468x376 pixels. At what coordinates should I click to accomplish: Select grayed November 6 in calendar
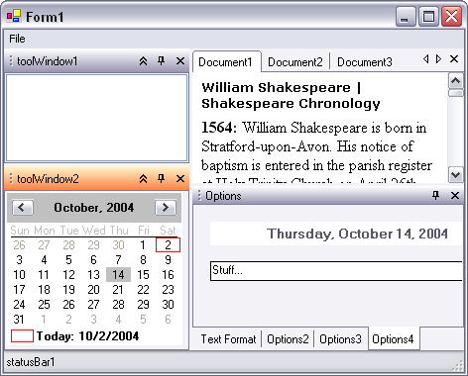[x=168, y=320]
